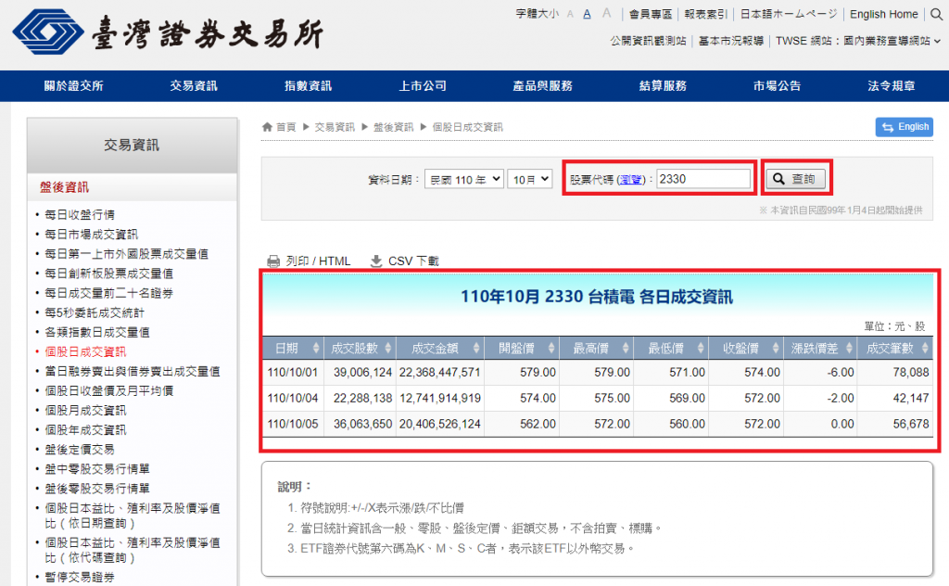Open 當日融券賣出與借券賣出成交量值 in sidebar
Viewport: 949px width, 586px height.
(133, 371)
